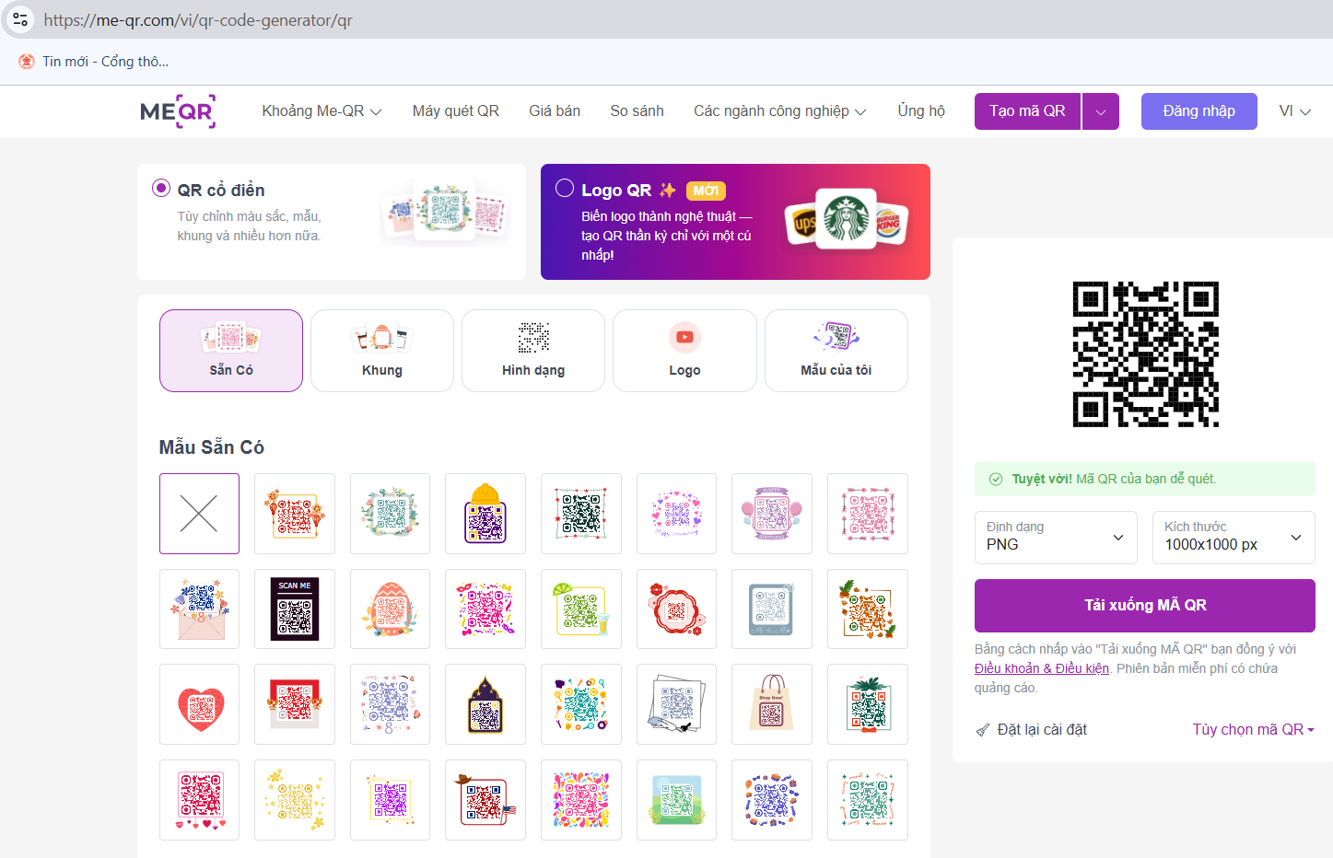Expand Các ngành công nghiệp menu
This screenshot has height=858, width=1333.
tap(780, 111)
